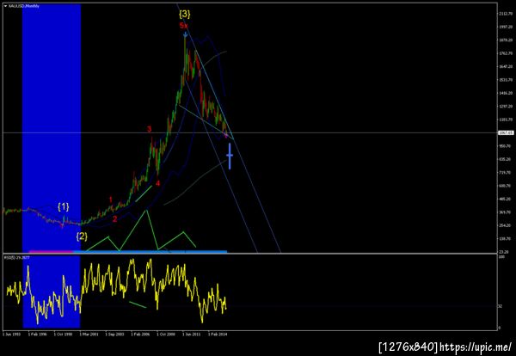Click the 1 Jun 2011 date label
The width and height of the screenshot is (516, 356).
(x=192, y=335)
